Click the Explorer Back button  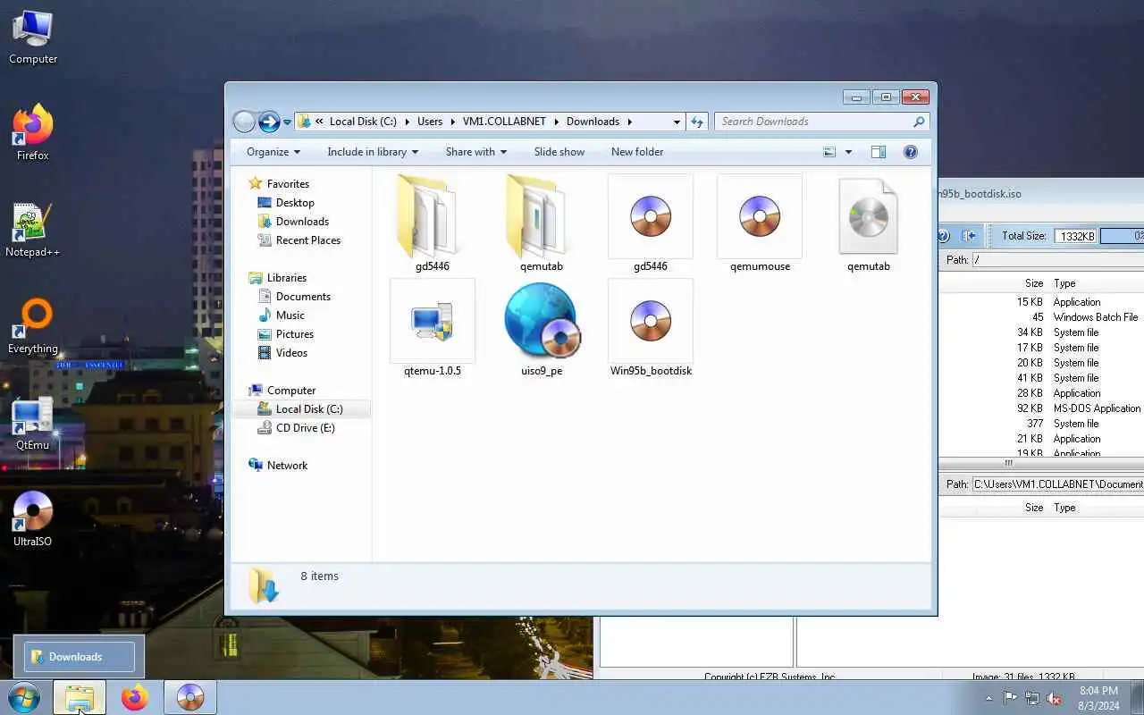[x=244, y=122]
